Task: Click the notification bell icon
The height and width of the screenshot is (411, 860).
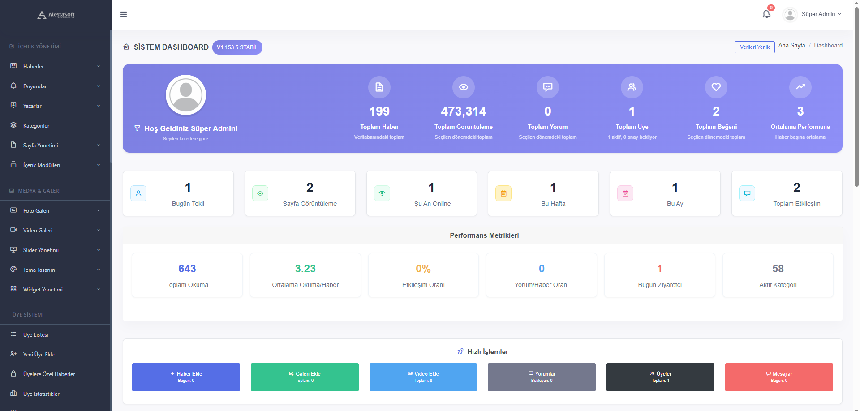Action: pos(766,14)
